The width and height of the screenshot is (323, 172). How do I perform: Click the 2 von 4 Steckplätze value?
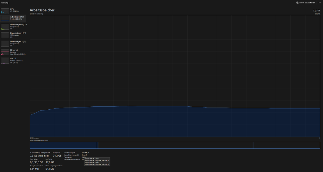tap(84, 155)
